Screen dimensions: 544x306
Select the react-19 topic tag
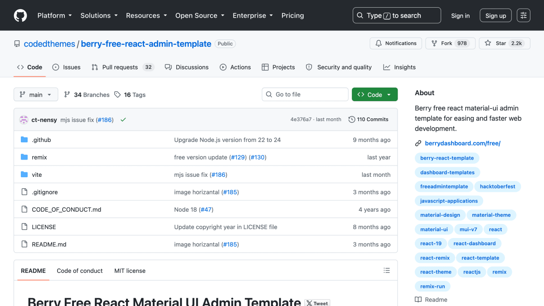pyautogui.click(x=431, y=243)
